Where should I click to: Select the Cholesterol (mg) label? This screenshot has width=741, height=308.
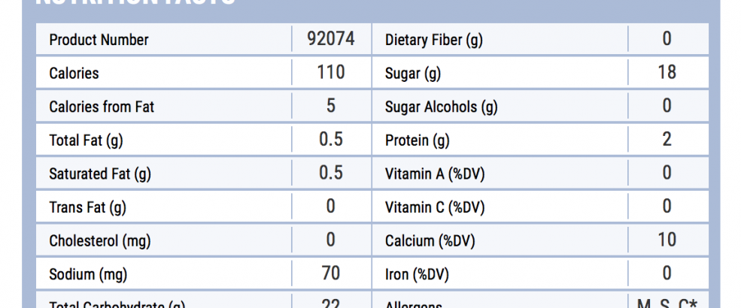point(100,241)
